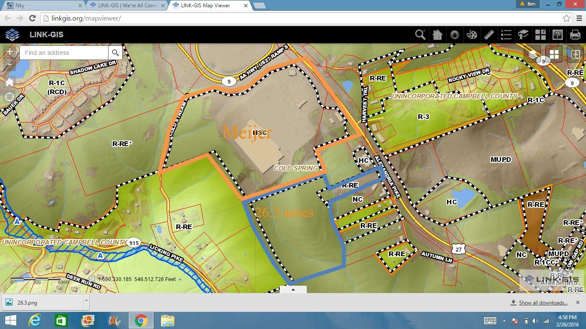Click the address search magnifier button
The height and width of the screenshot is (329, 586).
pyautogui.click(x=115, y=53)
